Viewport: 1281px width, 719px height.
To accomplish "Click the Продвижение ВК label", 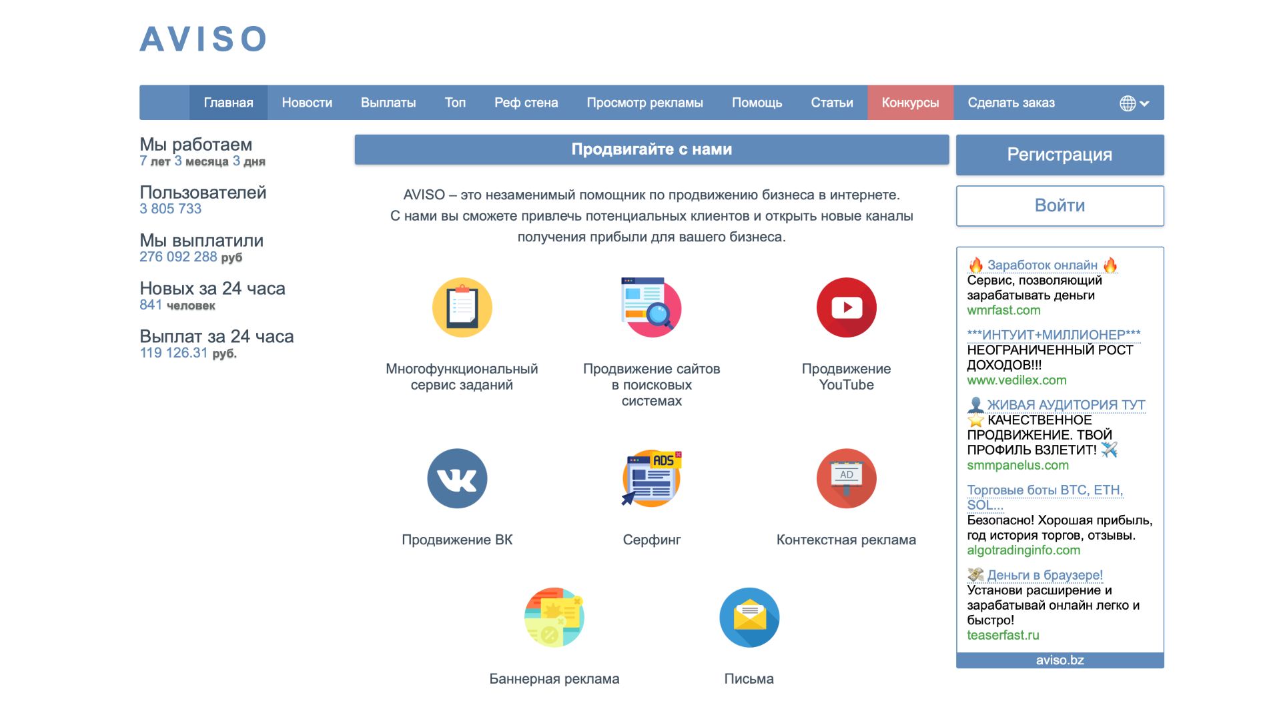I will point(457,540).
